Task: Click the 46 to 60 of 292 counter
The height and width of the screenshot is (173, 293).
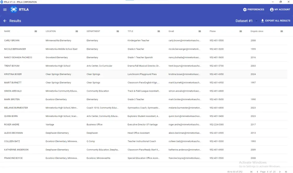Action: pos(235,172)
